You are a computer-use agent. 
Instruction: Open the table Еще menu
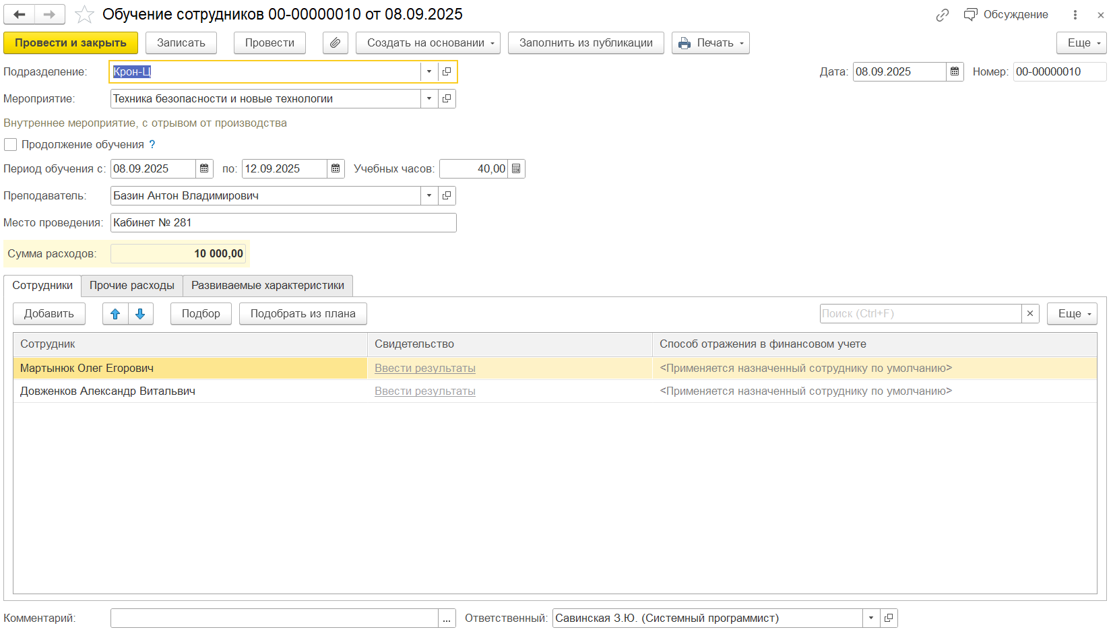tap(1073, 314)
